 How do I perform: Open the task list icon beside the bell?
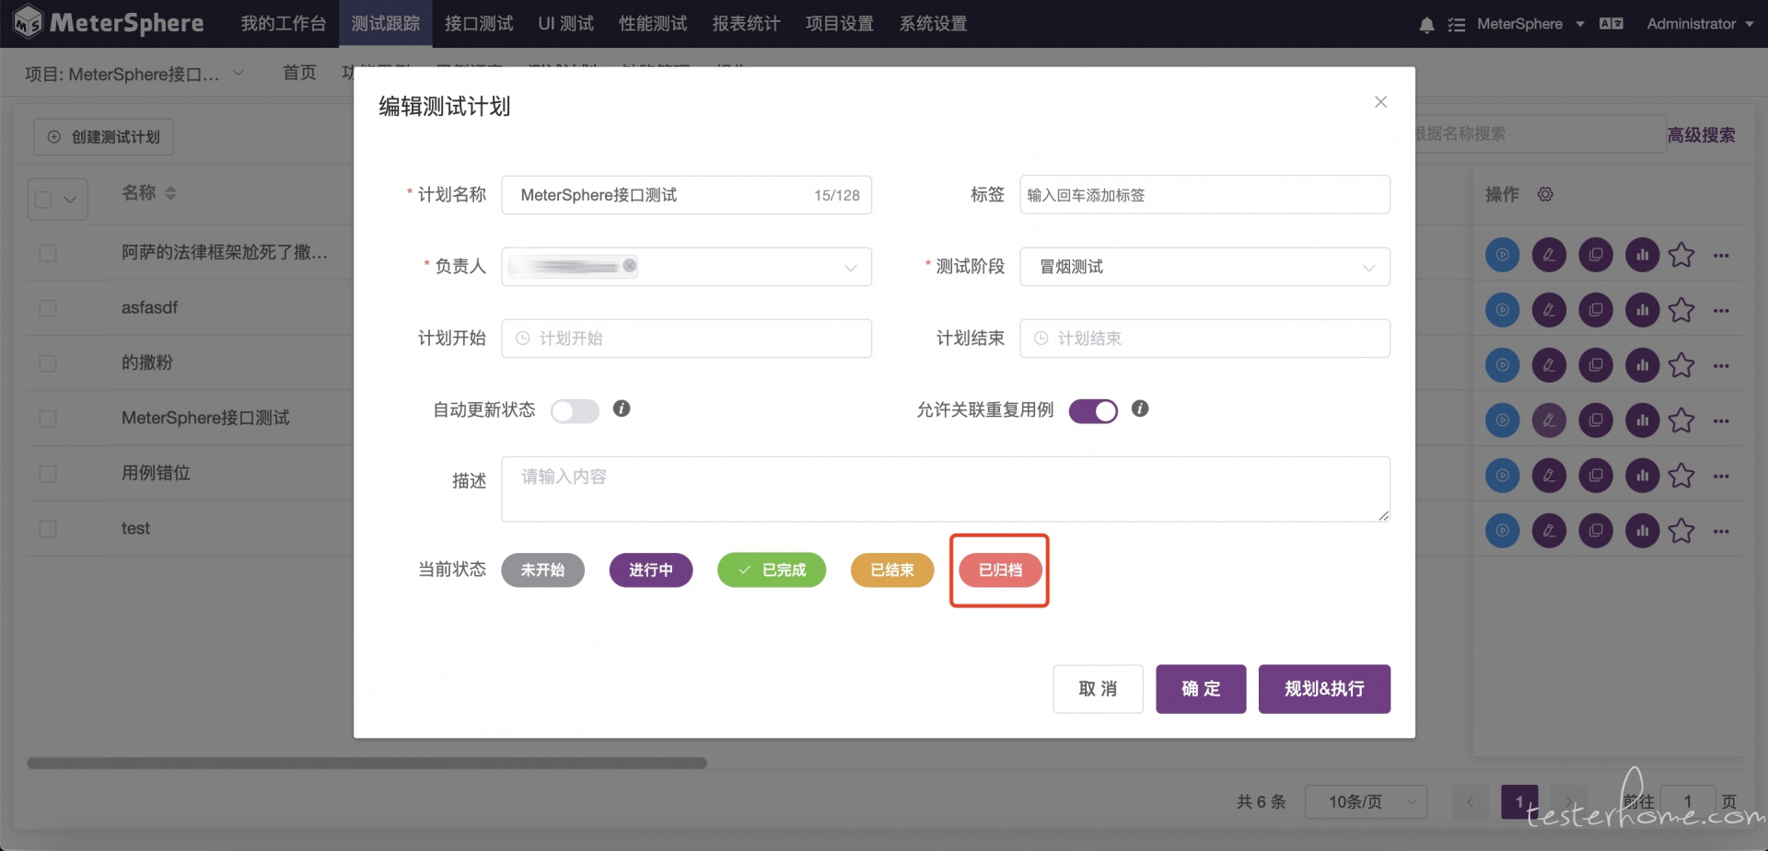click(1456, 25)
